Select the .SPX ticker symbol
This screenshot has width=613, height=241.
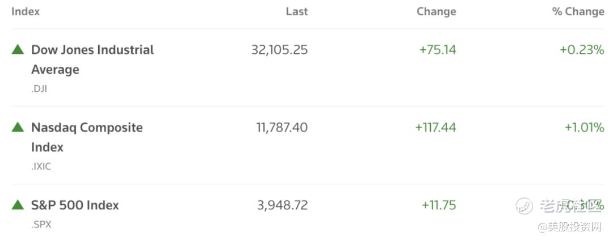click(41, 225)
